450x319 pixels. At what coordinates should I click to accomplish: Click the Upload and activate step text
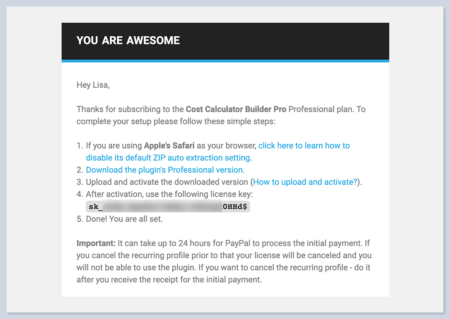(x=168, y=182)
